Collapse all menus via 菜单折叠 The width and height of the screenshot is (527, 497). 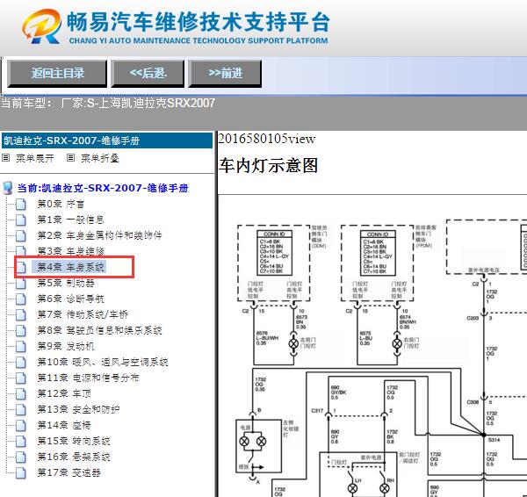pyautogui.click(x=100, y=158)
